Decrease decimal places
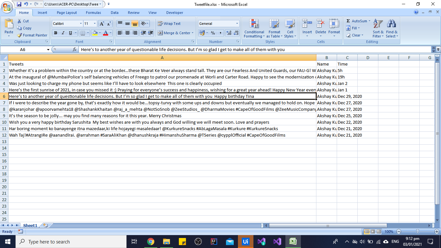The height and width of the screenshot is (248, 441). tap(236, 33)
